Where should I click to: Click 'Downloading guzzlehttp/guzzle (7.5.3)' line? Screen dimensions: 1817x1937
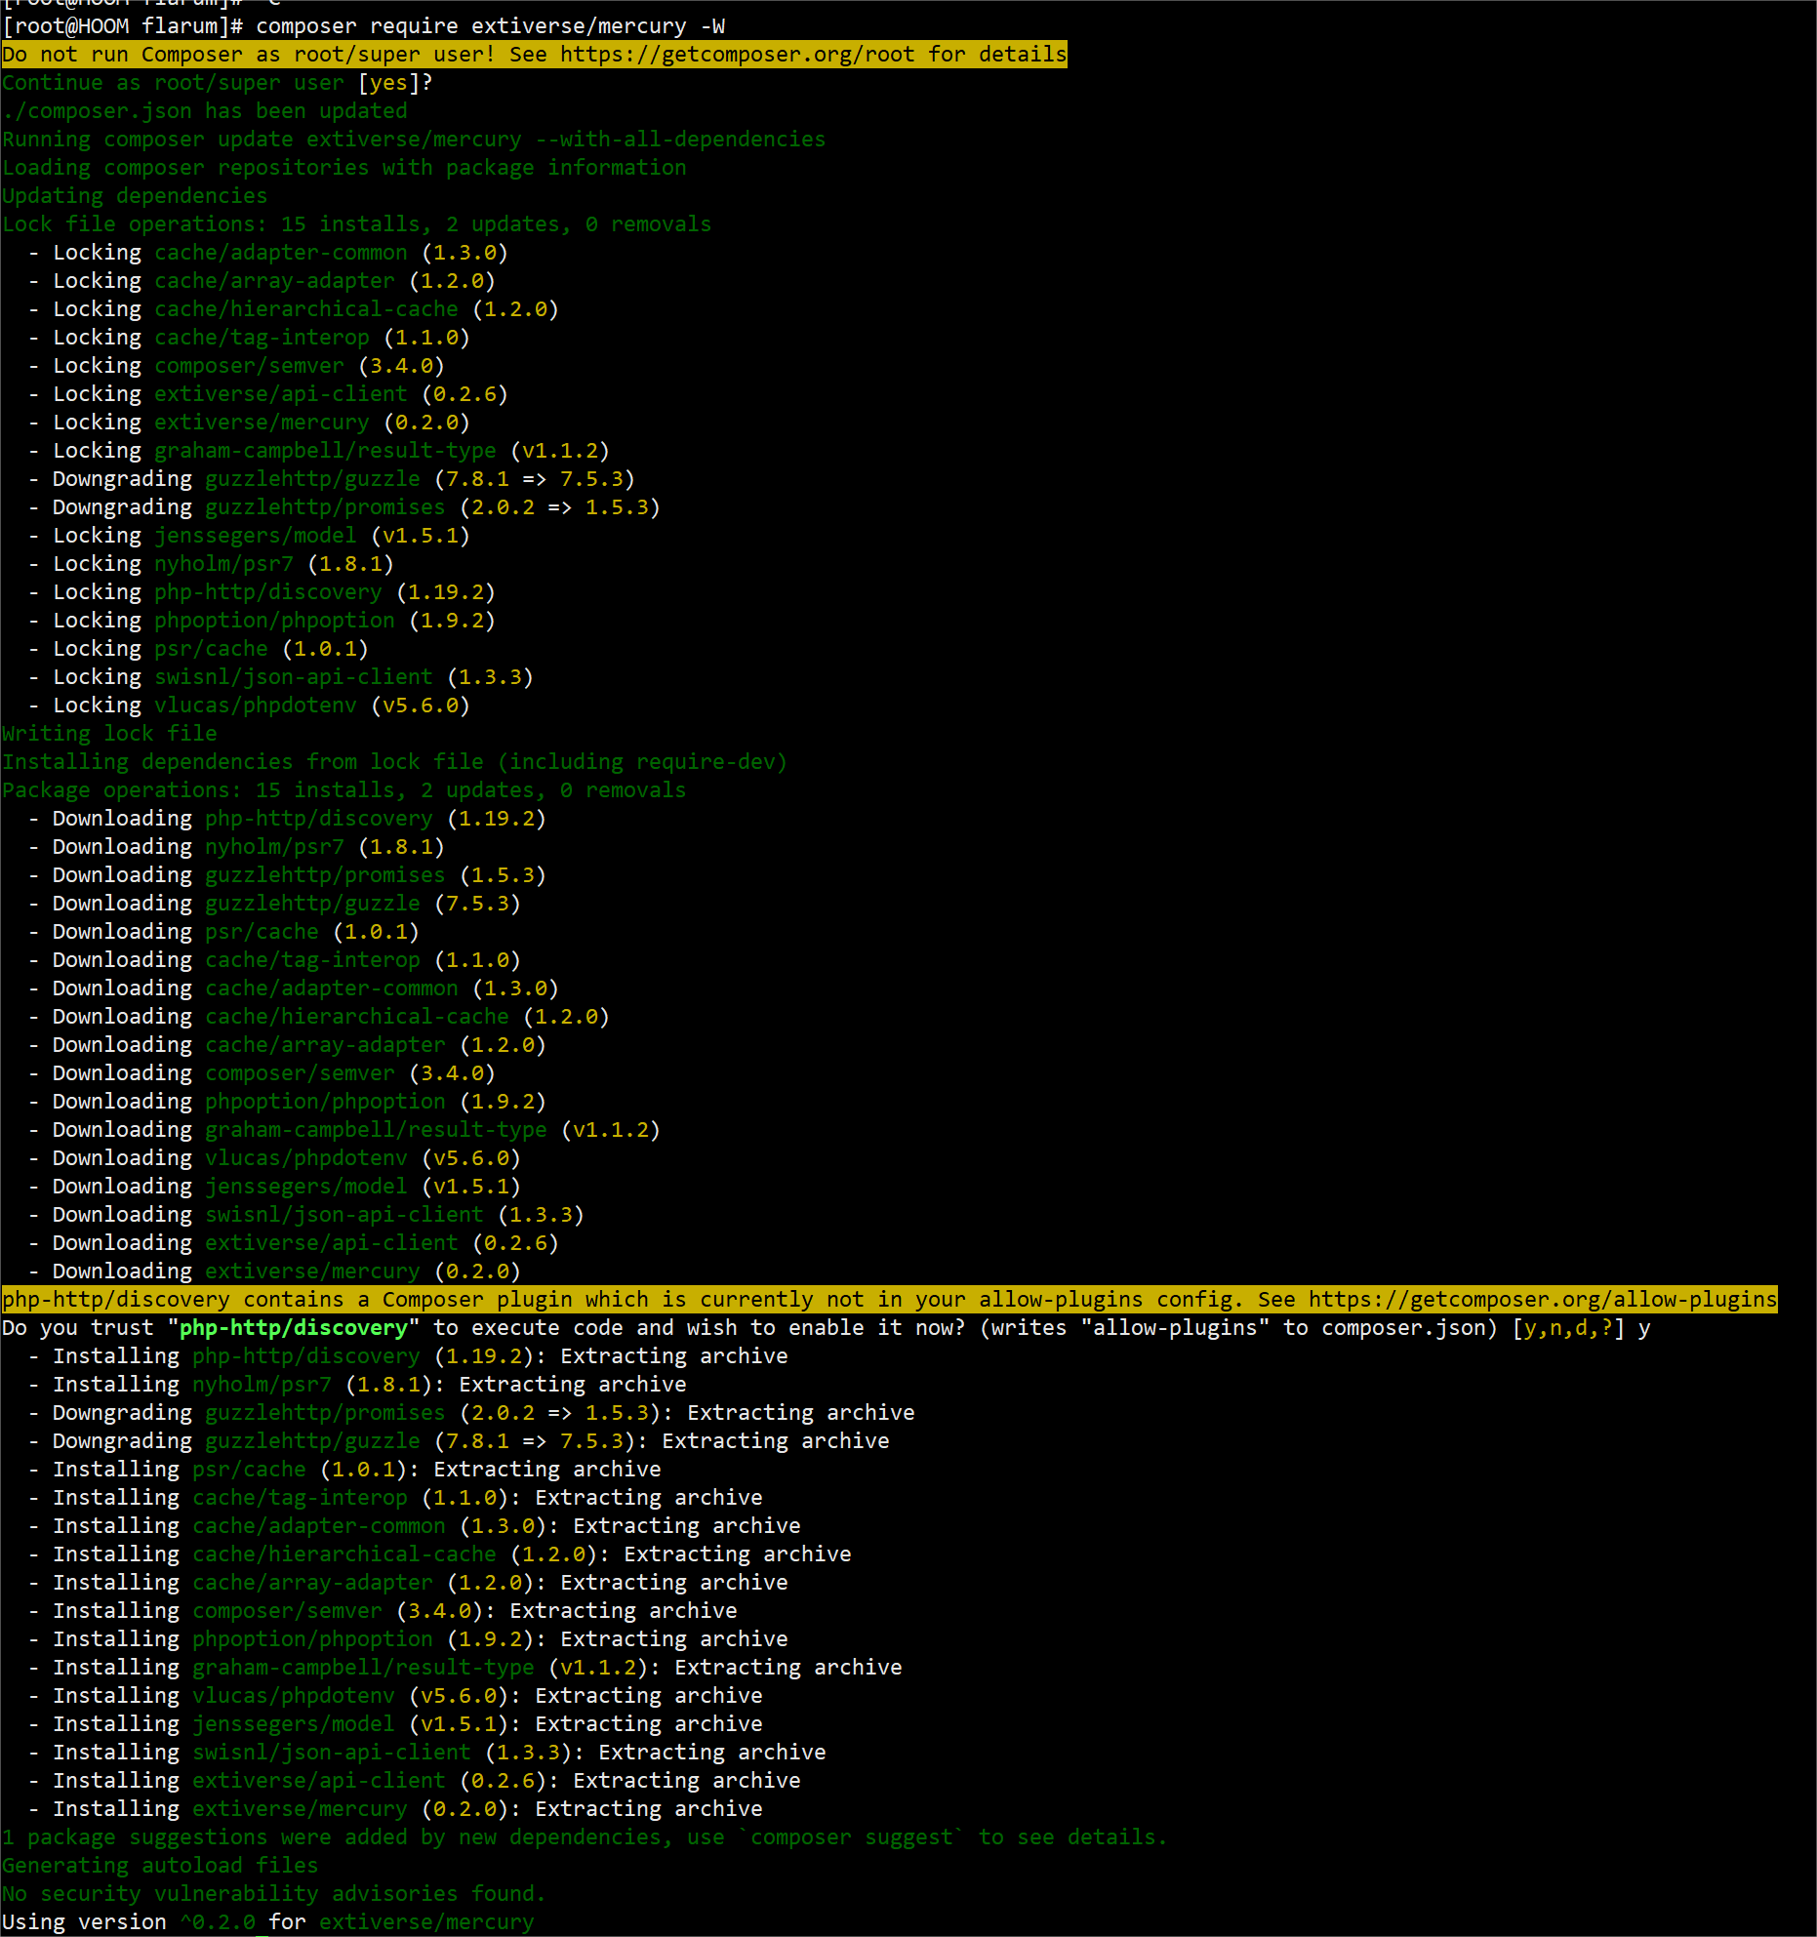[274, 904]
